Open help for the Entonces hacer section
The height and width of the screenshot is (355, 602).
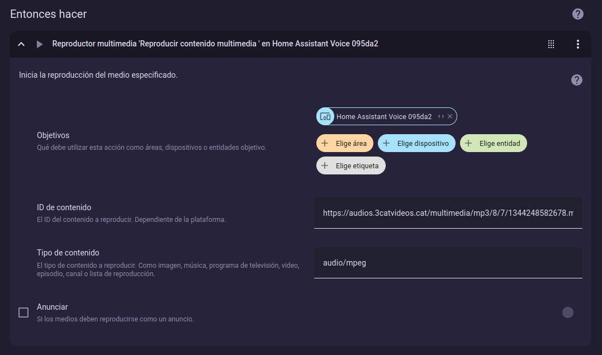click(578, 14)
